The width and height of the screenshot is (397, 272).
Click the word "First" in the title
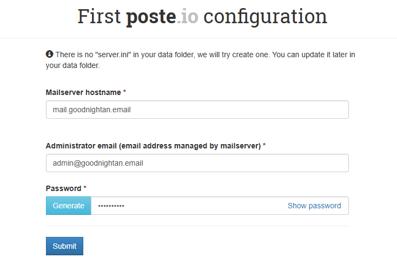[99, 16]
